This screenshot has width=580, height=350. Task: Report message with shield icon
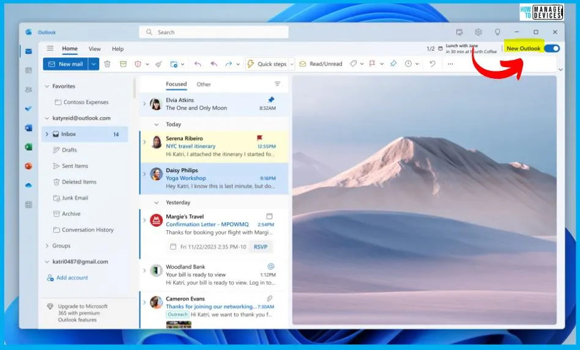tap(138, 64)
